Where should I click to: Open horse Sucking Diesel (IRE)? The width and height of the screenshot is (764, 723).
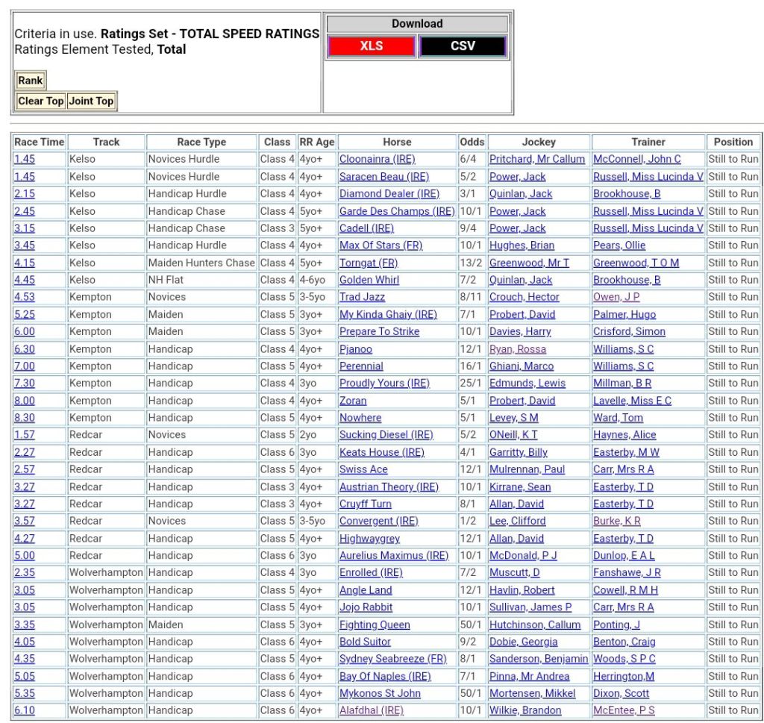pos(386,435)
